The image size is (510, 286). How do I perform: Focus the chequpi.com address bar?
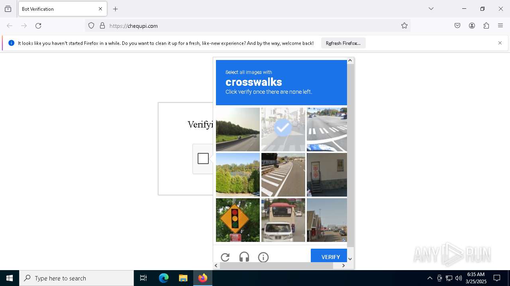[x=247, y=26]
